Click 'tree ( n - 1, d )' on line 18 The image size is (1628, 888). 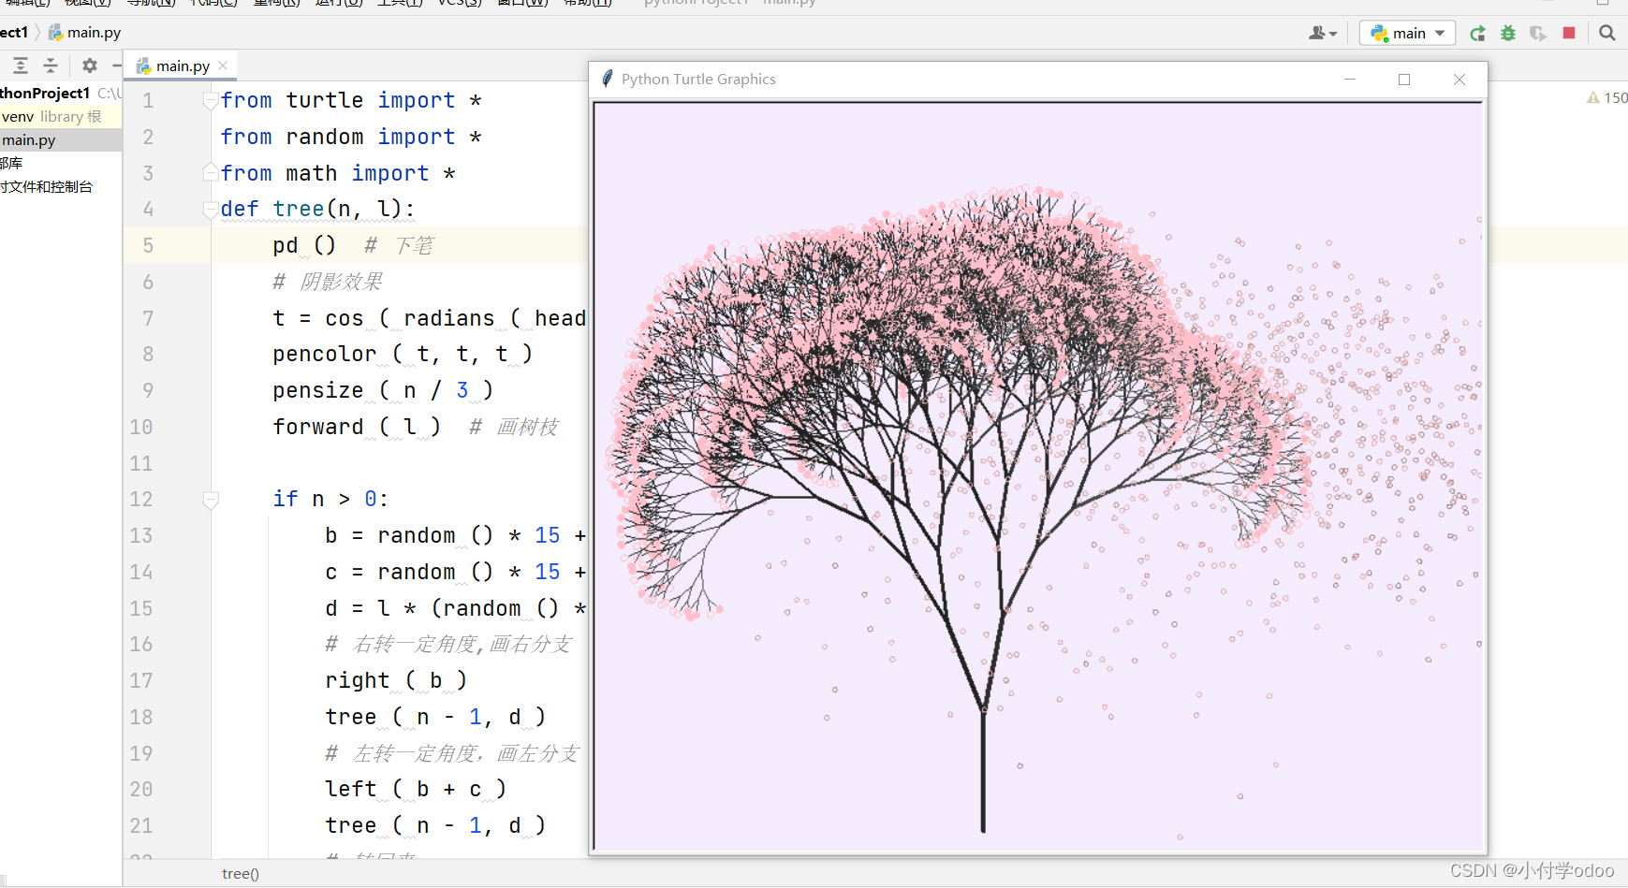(435, 717)
